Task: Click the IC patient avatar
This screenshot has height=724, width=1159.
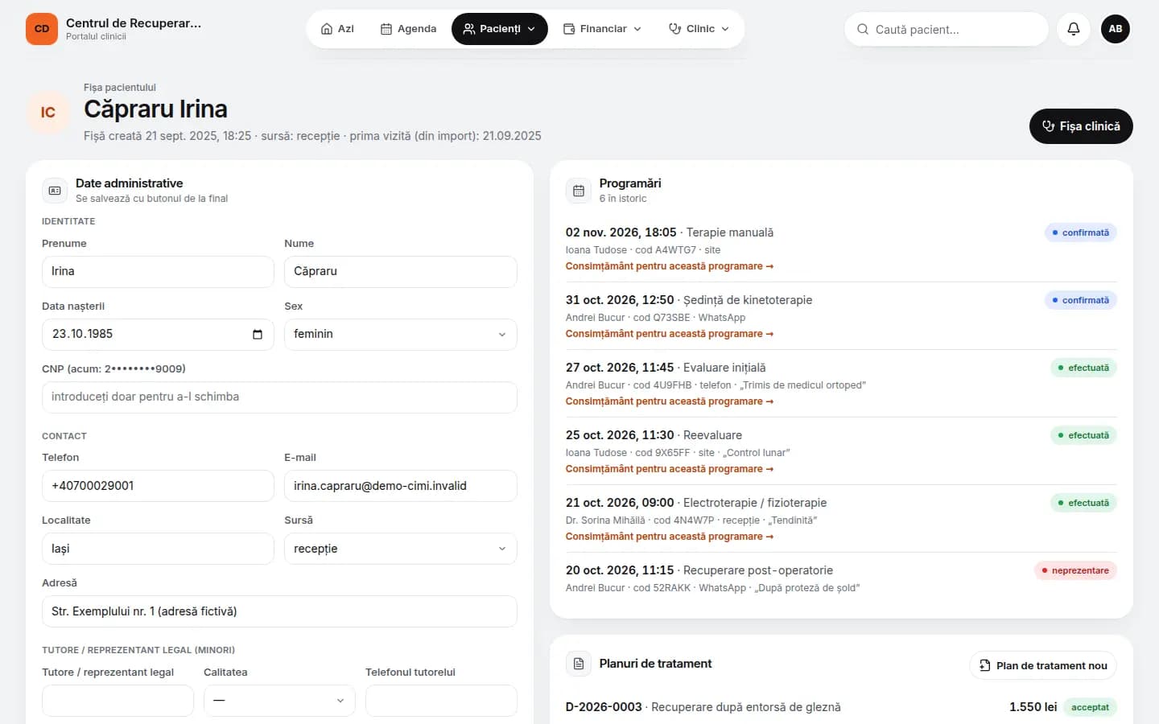Action: [x=48, y=112]
